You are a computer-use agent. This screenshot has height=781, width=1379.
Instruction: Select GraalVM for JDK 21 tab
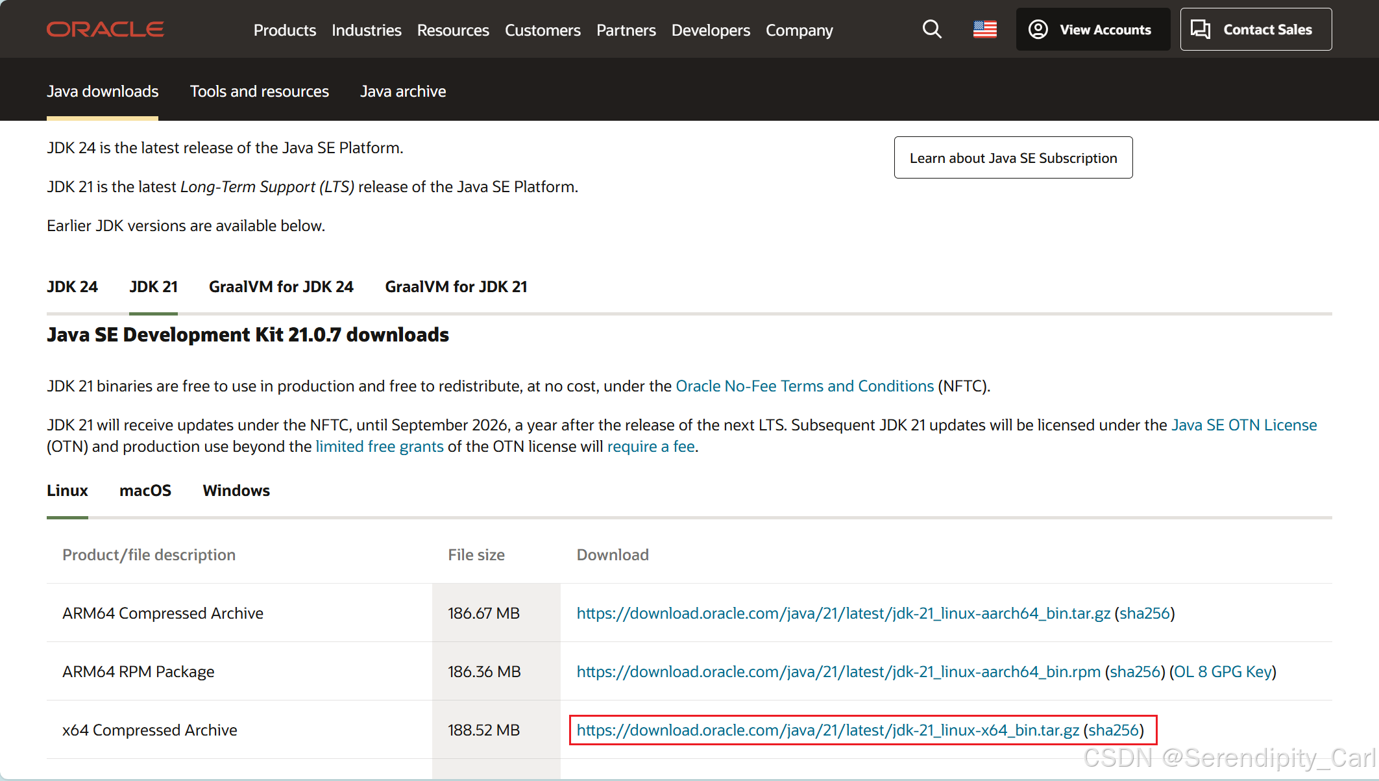pyautogui.click(x=456, y=287)
